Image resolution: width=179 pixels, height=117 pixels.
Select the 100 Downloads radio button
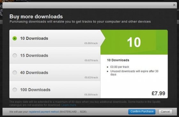(x=15, y=90)
